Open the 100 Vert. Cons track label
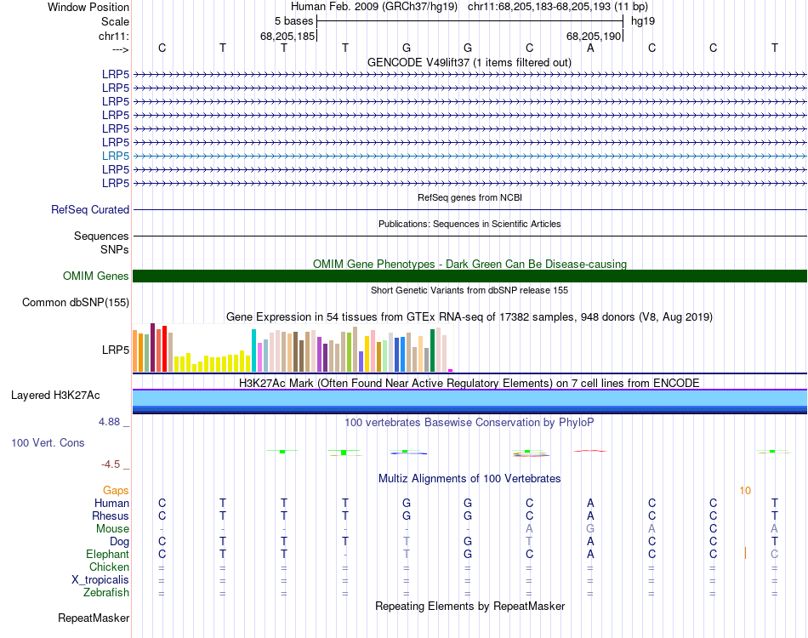 pyautogui.click(x=48, y=442)
